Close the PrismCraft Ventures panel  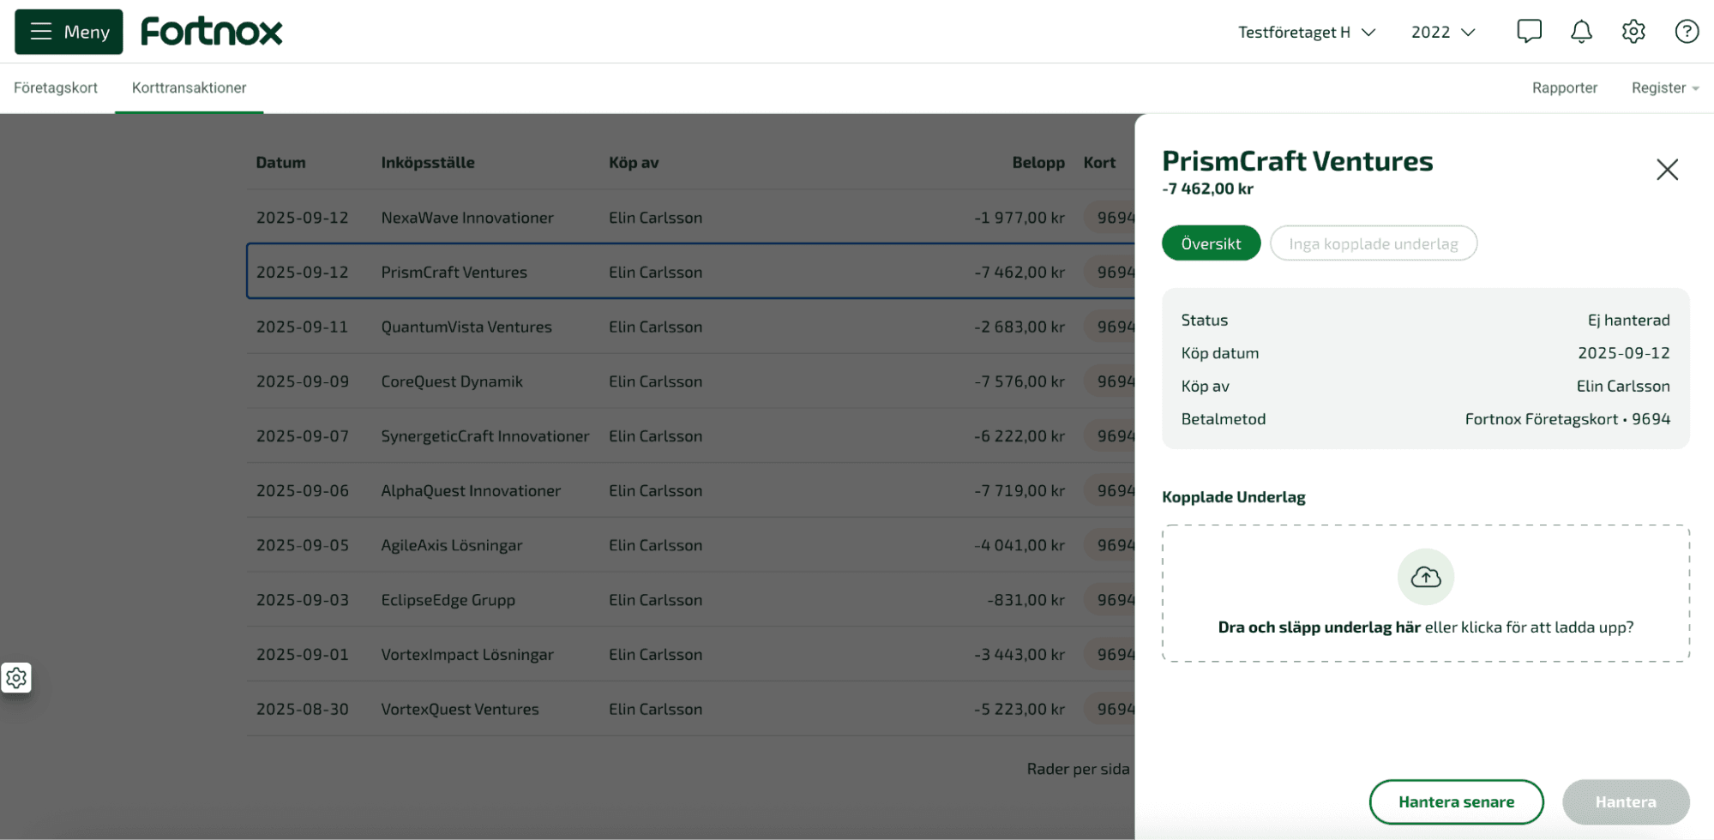tap(1666, 170)
